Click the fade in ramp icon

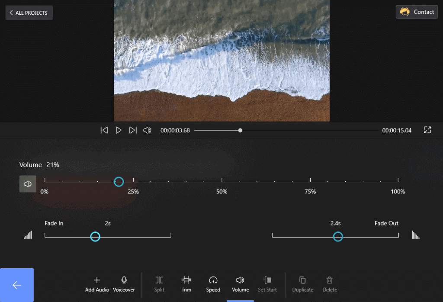28,235
